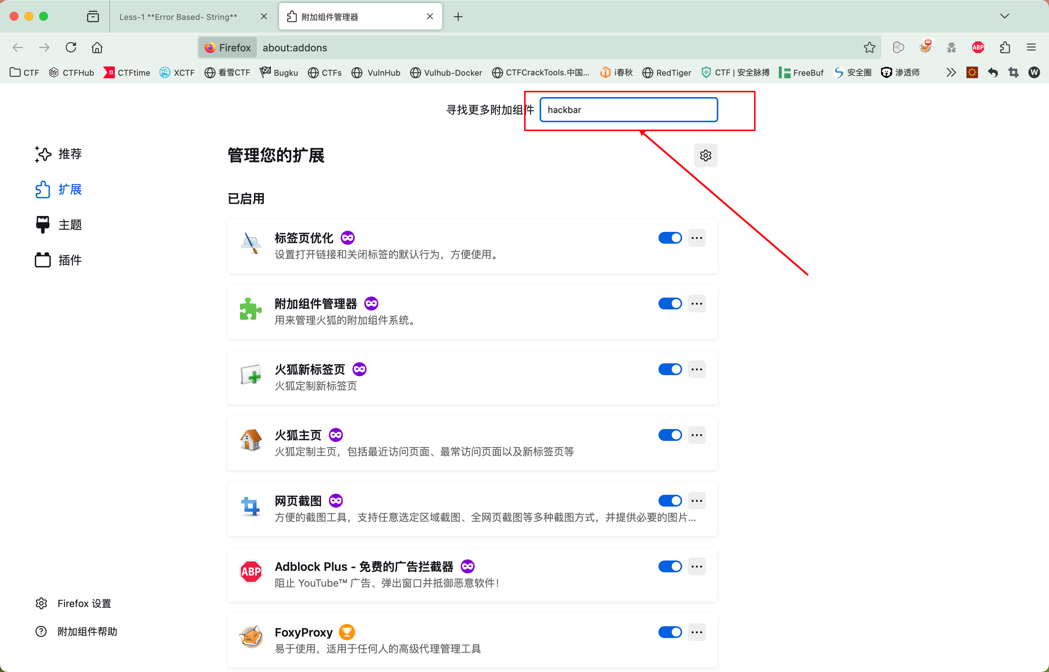Open the extensions puzzle toolbar icon
This screenshot has height=672, width=1049.
pyautogui.click(x=1004, y=48)
